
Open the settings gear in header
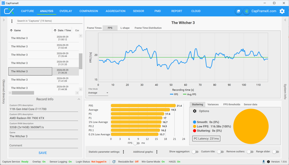click(282, 11)
